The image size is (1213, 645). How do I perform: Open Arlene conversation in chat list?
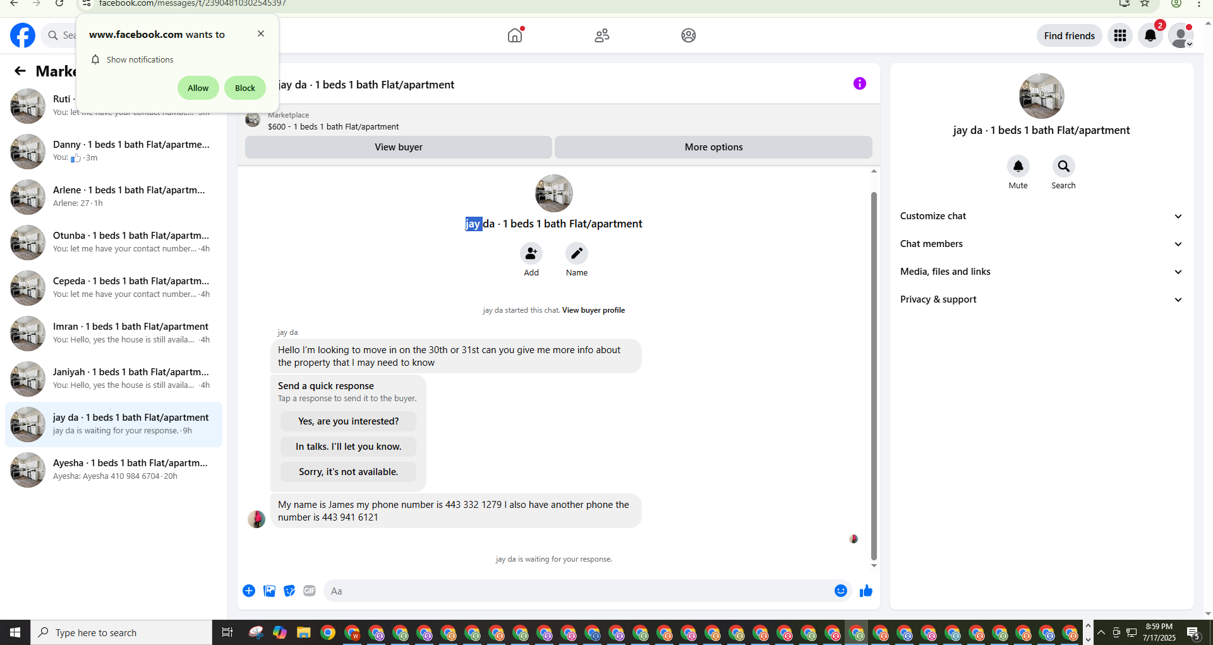point(114,197)
